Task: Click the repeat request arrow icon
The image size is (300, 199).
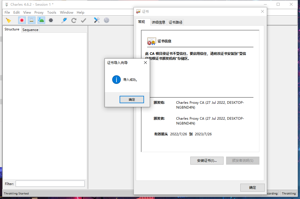Action: [x=74, y=20]
